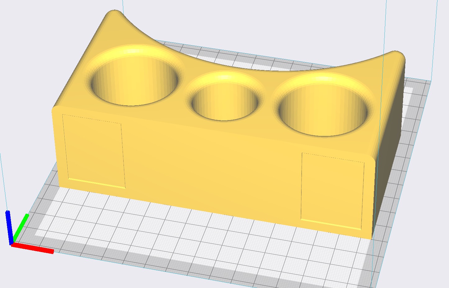Screen dimensions: 449x288
Task: Click the right rectangular inset on front face
Action: tap(333, 191)
